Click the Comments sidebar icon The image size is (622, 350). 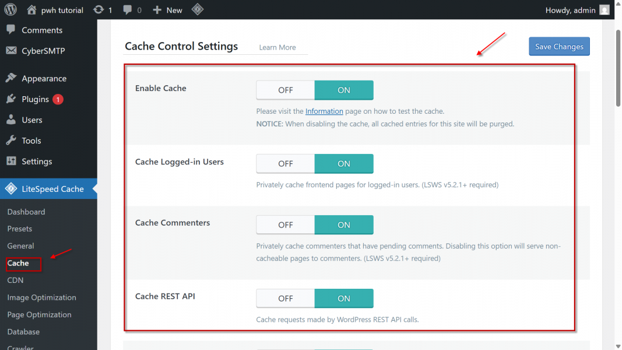tap(11, 30)
